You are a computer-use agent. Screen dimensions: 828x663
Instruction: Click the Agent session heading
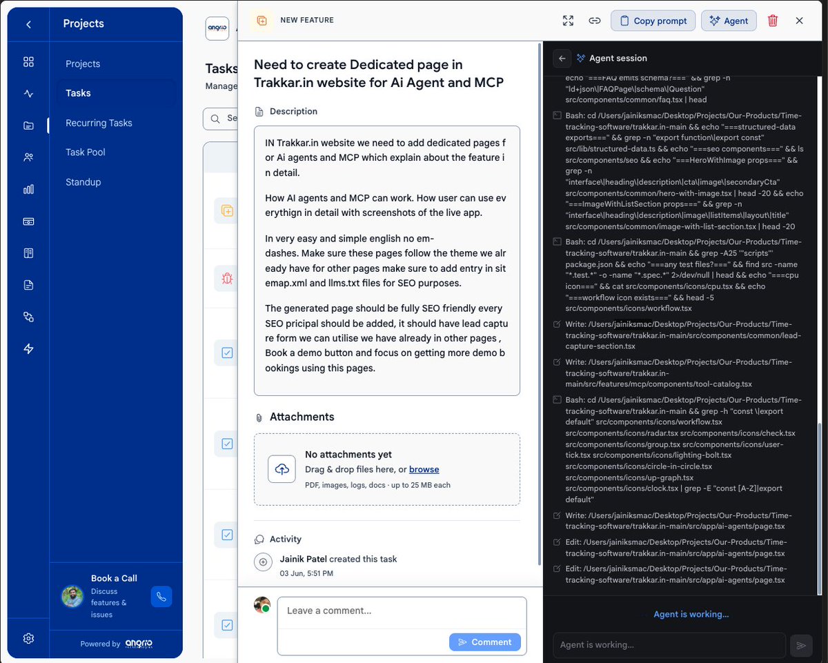(x=618, y=59)
